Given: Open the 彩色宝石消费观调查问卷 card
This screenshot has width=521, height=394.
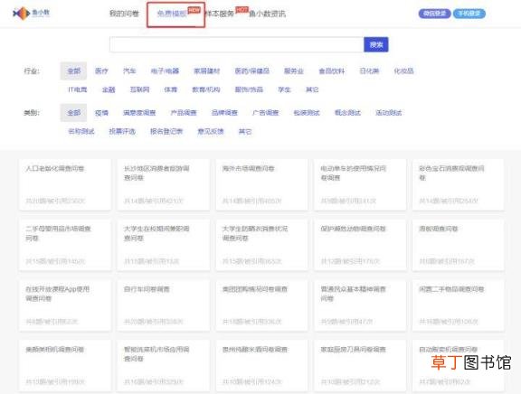Looking at the screenshot, I should (459, 184).
